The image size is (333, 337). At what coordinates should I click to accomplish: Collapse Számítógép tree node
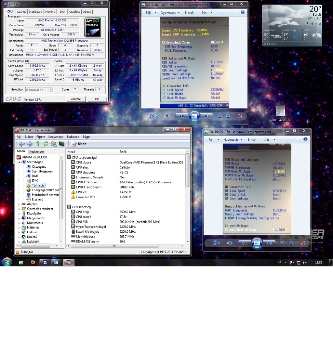coord(19,162)
